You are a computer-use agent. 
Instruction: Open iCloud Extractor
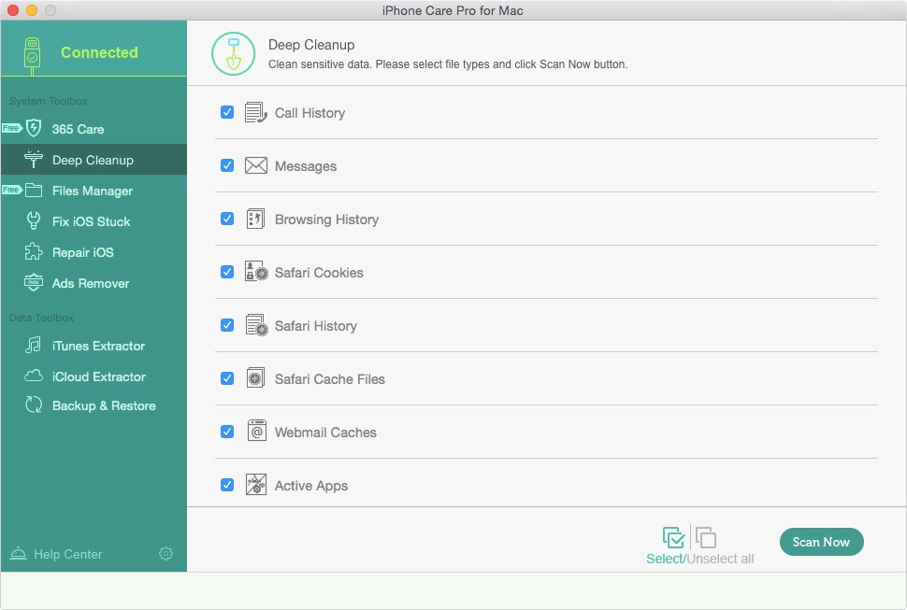tap(94, 376)
